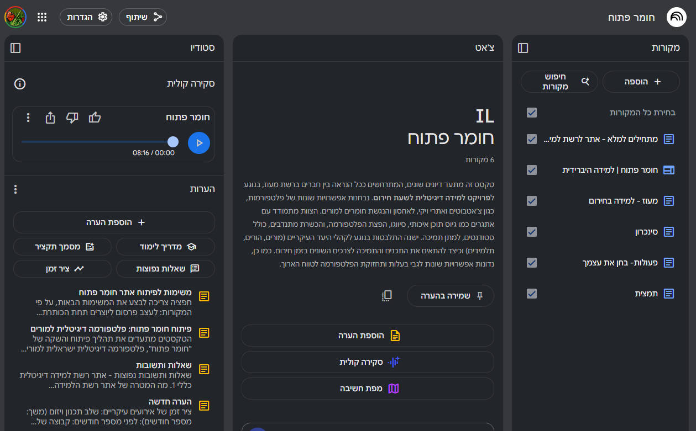Click the share (שיתוף) button
The width and height of the screenshot is (696, 431).
[x=143, y=17]
